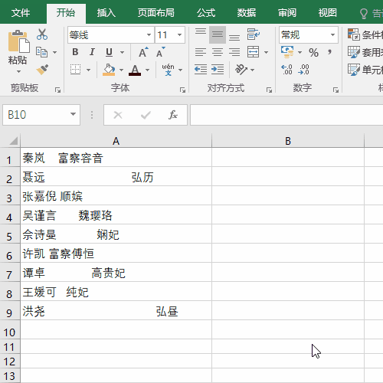The height and width of the screenshot is (383, 383).
Task: Click the Merge and Center icon
Action: point(254,52)
